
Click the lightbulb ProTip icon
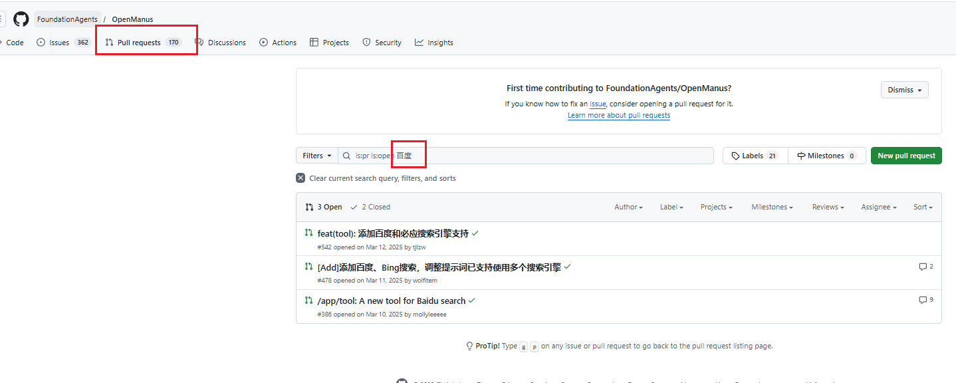point(470,346)
